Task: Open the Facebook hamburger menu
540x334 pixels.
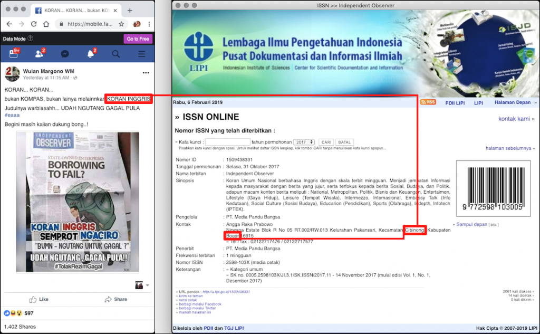Action: point(141,54)
